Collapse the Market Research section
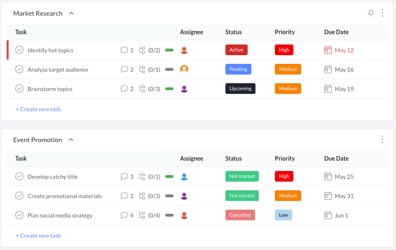This screenshot has width=396, height=250. click(x=71, y=13)
